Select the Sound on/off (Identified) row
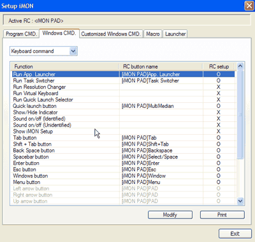 123,119
